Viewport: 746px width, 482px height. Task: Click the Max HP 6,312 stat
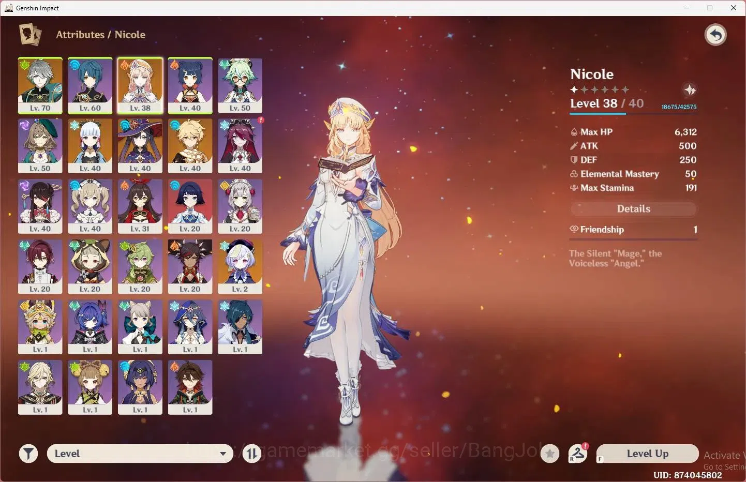pos(633,132)
